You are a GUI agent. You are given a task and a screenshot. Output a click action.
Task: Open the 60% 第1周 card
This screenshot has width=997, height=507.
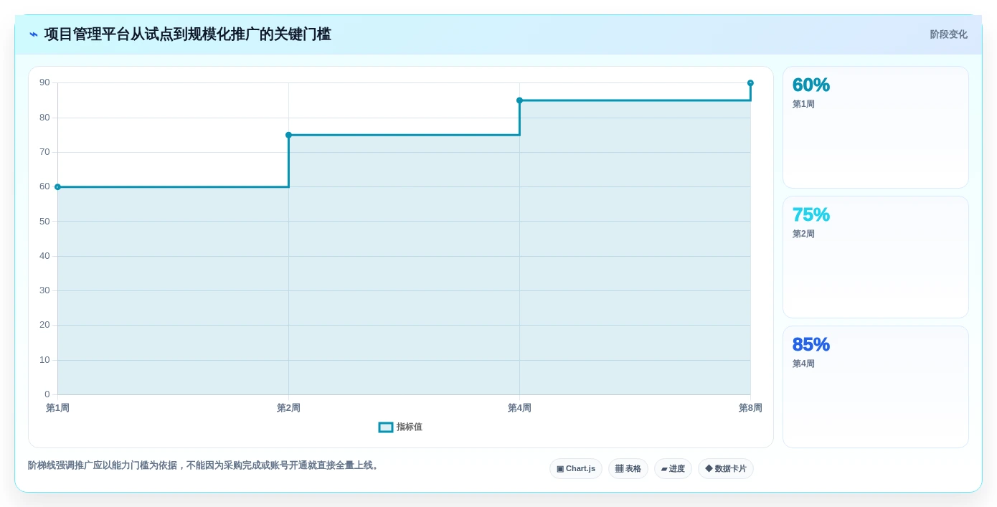pyautogui.click(x=875, y=128)
